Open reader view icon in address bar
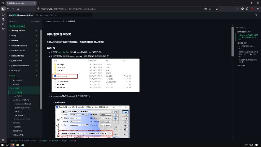The image size is (261, 147). (206, 9)
